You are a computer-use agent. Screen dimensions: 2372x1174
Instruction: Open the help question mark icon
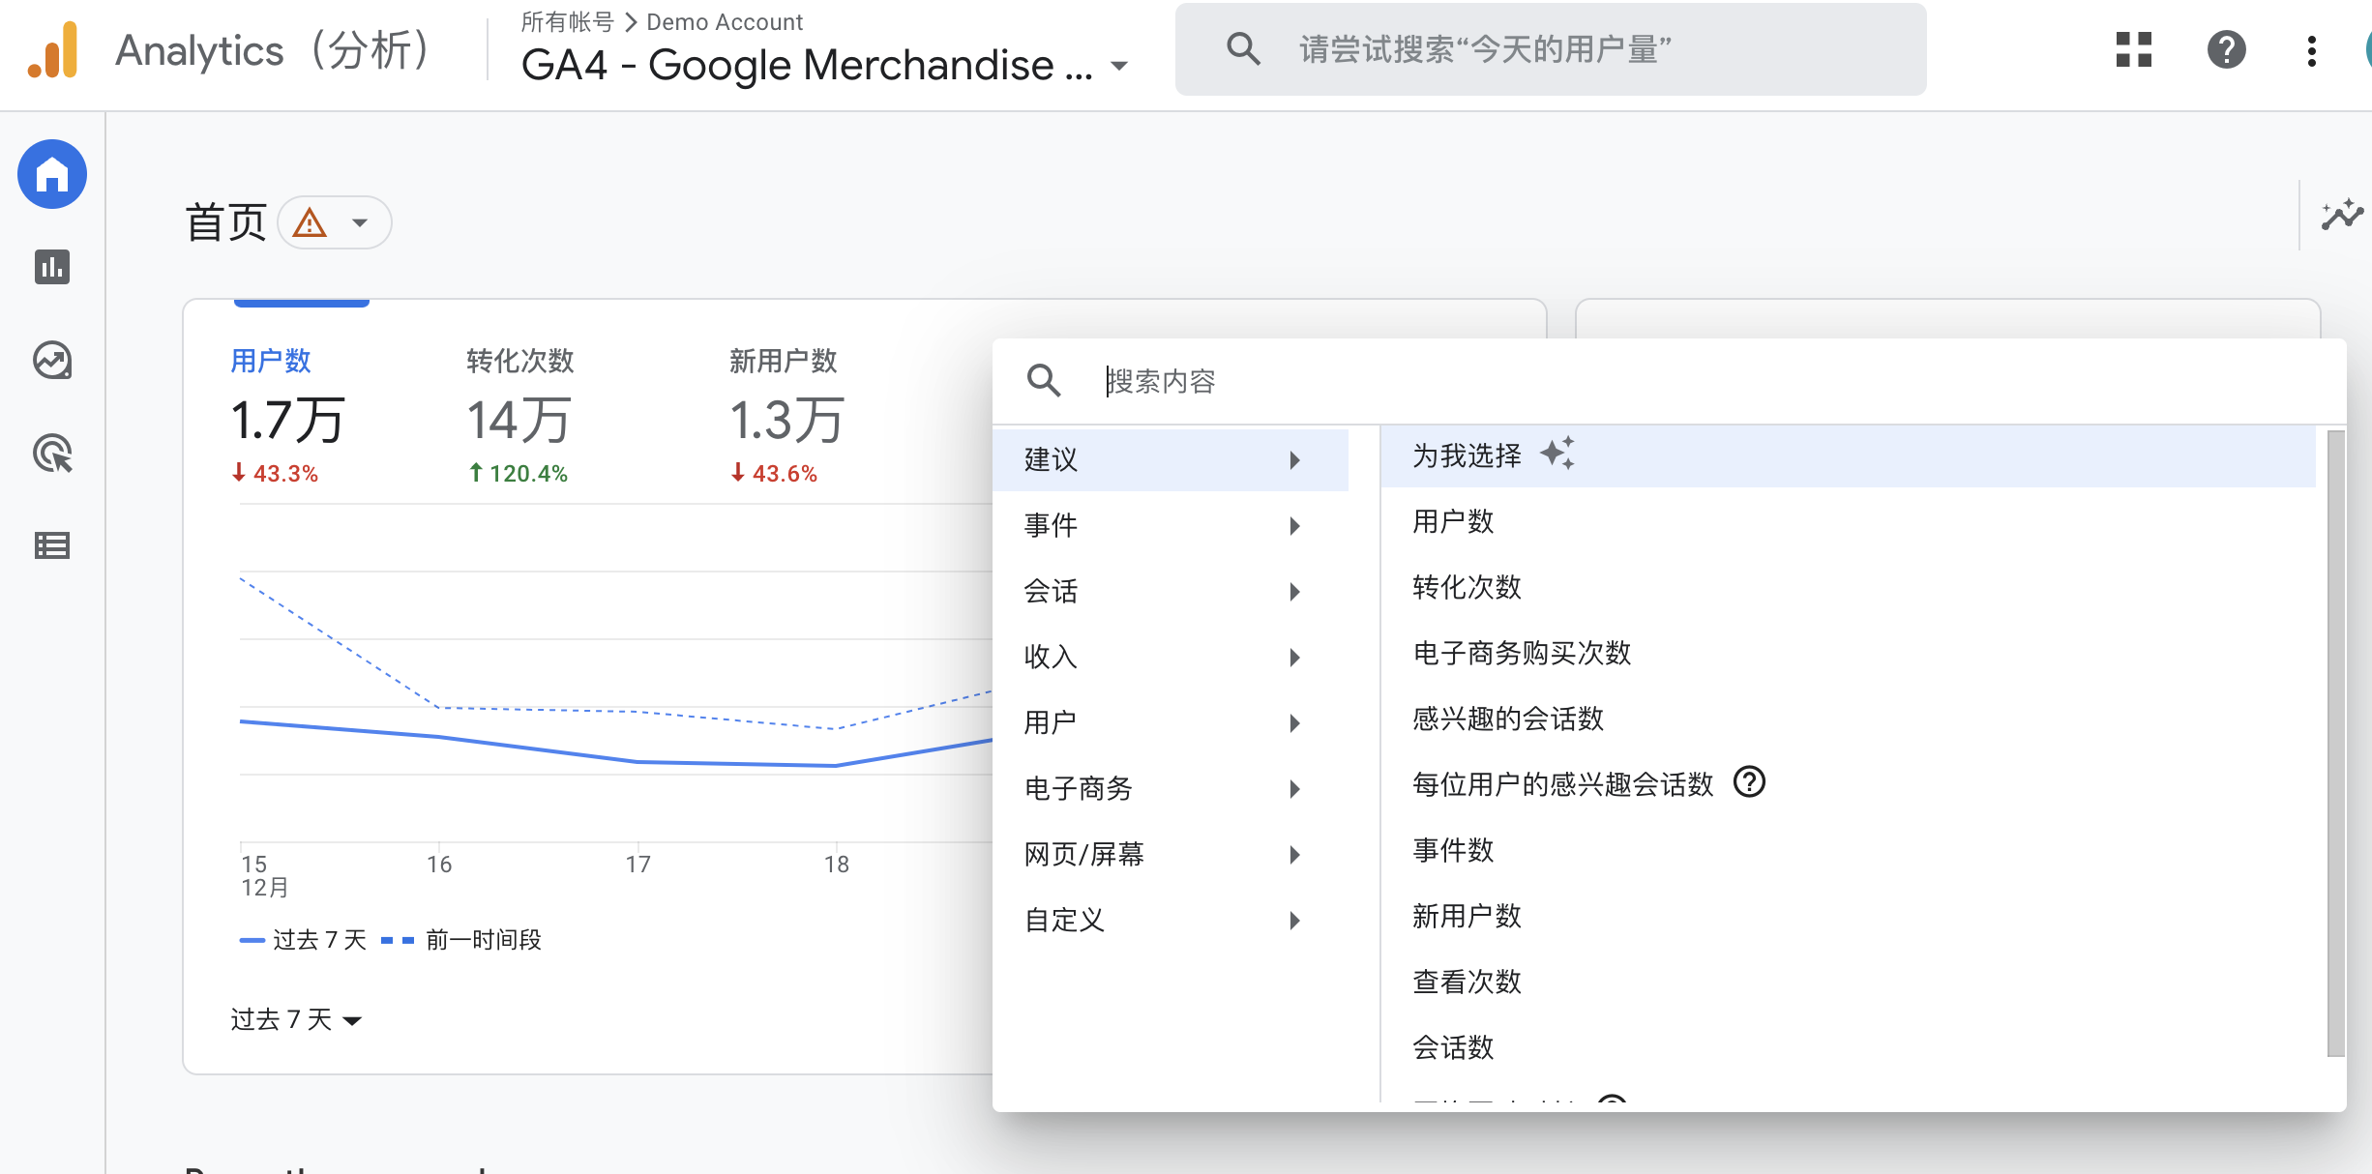pyautogui.click(x=2226, y=49)
